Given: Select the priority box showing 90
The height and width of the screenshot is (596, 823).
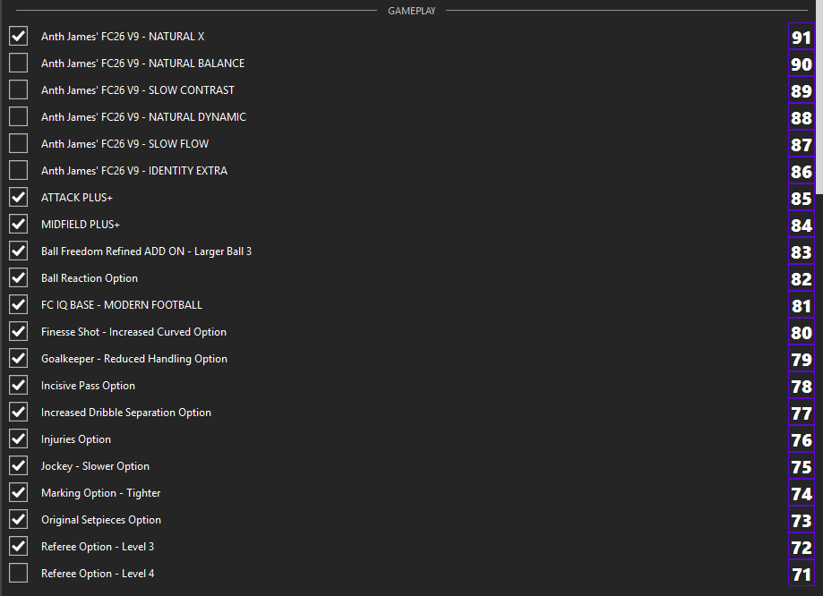Looking at the screenshot, I should [x=802, y=64].
